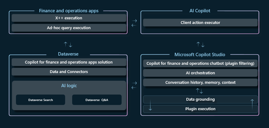Screen dimensions: 269x128
Task: Click arrows between Dataverse and Copilot Studio panels
Action: pyautogui.click(x=134, y=85)
